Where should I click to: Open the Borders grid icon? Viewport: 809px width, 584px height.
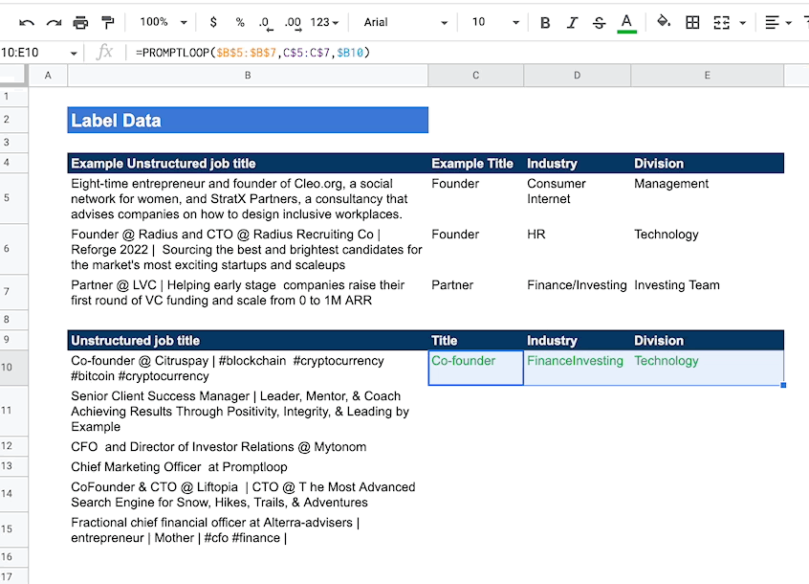[693, 22]
